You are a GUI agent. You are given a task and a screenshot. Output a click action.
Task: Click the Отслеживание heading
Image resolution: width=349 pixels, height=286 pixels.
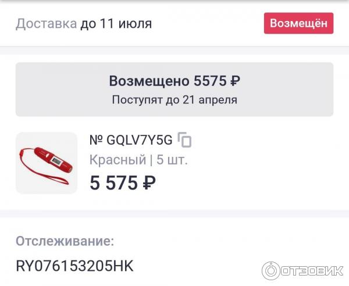(x=65, y=241)
